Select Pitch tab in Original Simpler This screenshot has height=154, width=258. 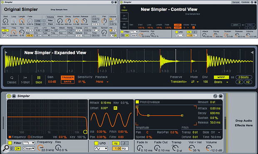tap(50, 24)
